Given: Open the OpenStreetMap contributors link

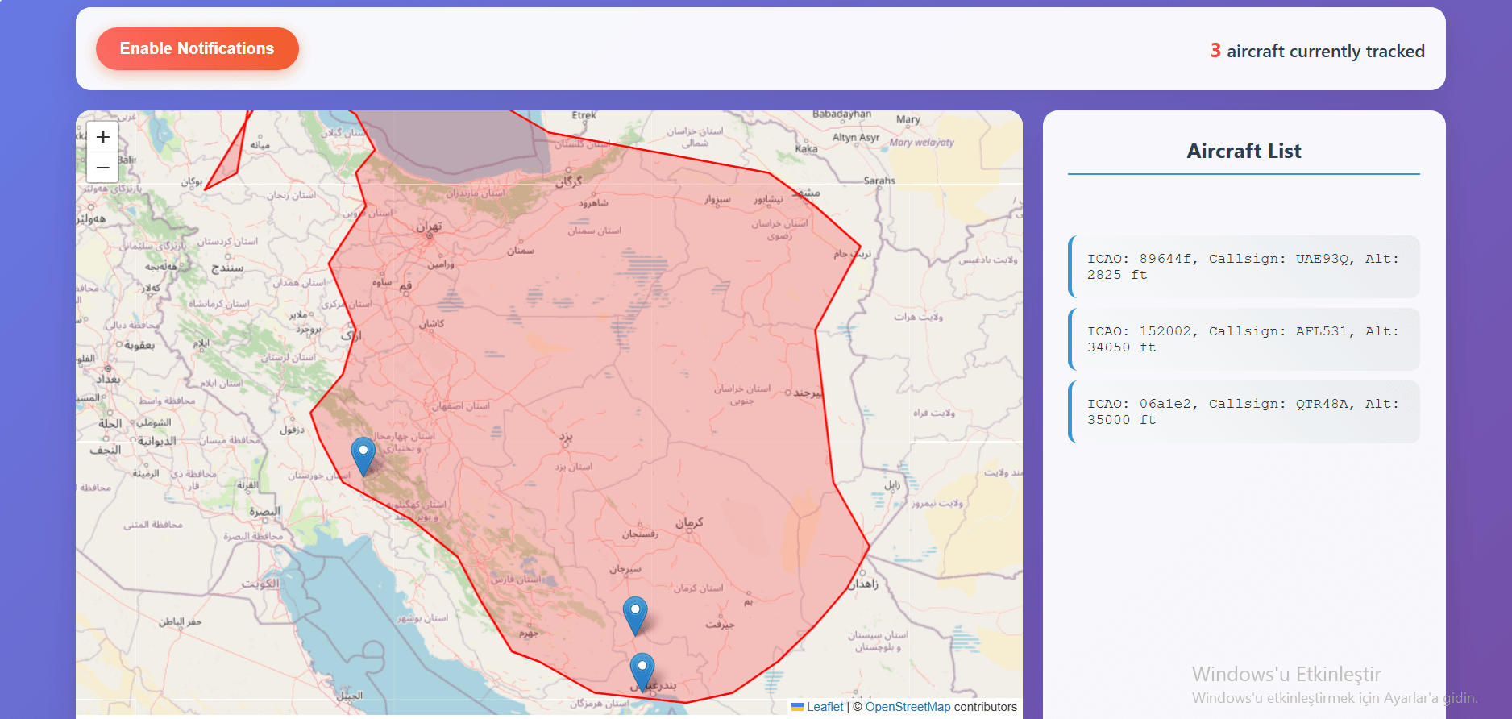Looking at the screenshot, I should [908, 707].
